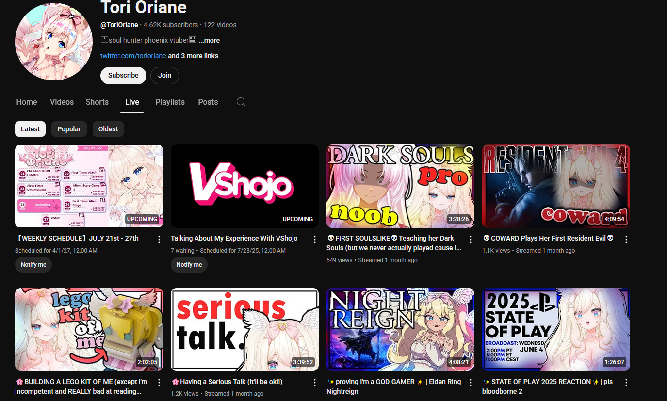Image resolution: width=667 pixels, height=401 pixels.
Task: Select the Oldest sort chip
Action: click(108, 129)
